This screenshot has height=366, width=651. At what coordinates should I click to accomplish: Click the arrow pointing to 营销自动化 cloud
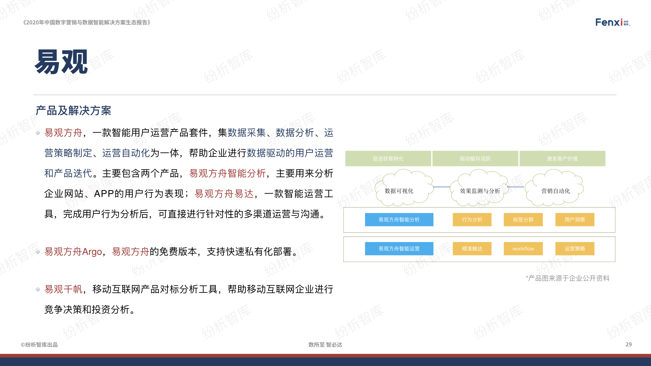[x=516, y=187]
